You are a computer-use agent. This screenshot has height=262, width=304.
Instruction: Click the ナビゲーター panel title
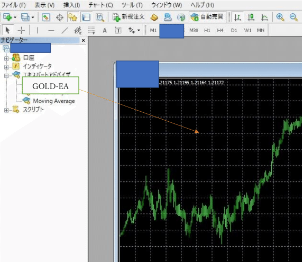coord(14,40)
